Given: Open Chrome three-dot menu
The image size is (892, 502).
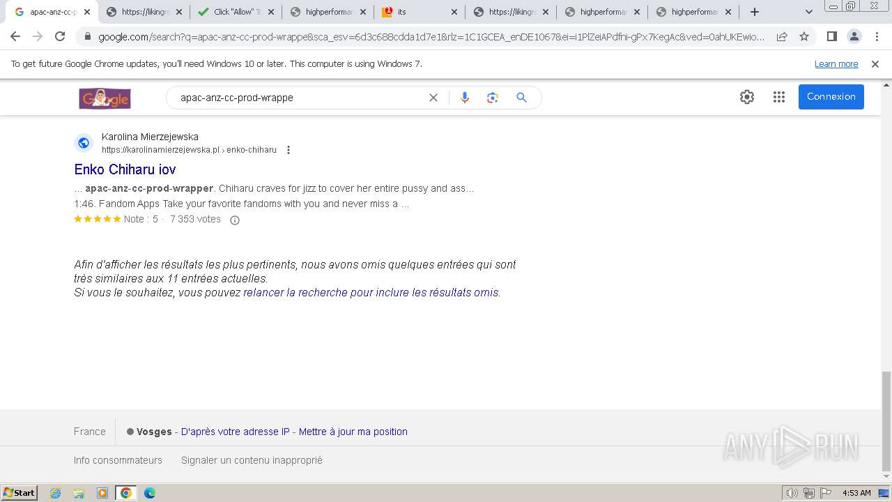Looking at the screenshot, I should (877, 36).
